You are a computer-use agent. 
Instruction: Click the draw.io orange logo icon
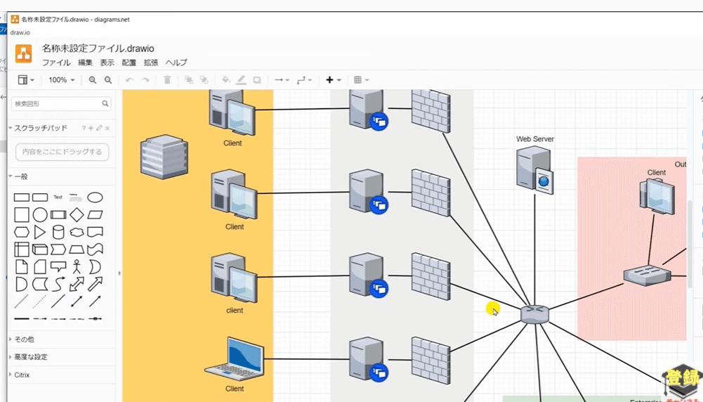[x=23, y=54]
